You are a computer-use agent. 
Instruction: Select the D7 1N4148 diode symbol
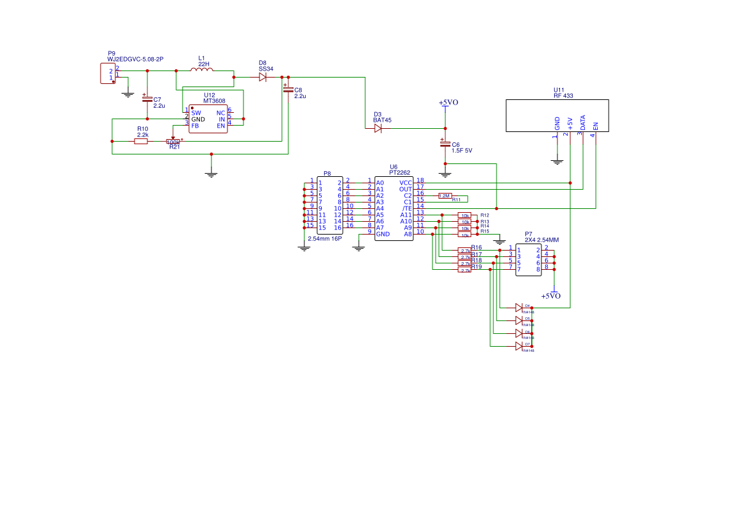[519, 347]
